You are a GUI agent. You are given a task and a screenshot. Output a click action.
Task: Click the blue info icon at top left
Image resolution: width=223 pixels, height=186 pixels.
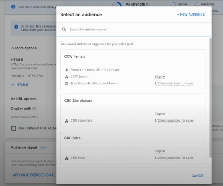click(13, 7)
